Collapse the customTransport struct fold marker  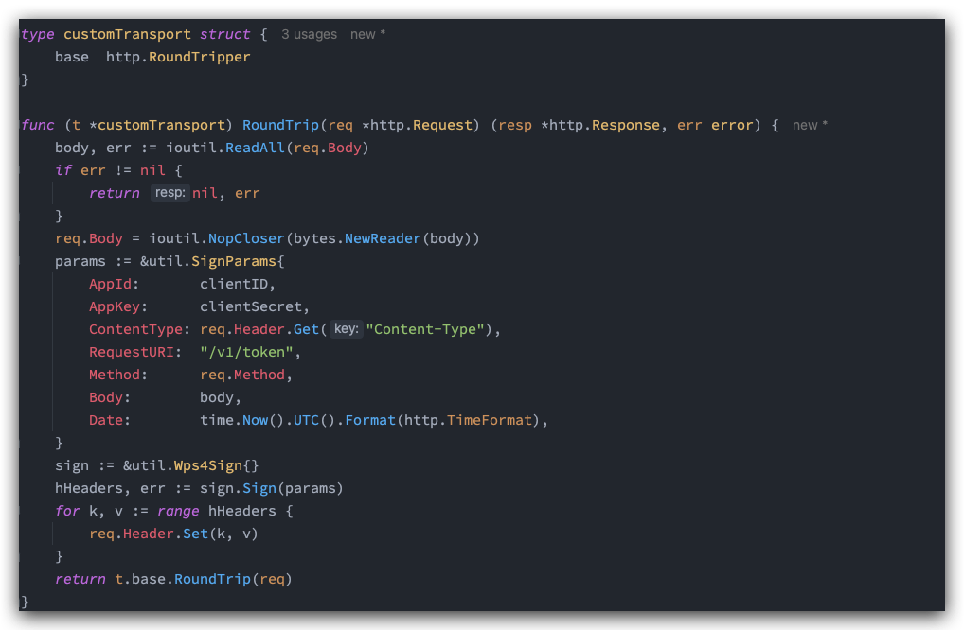pos(22,35)
